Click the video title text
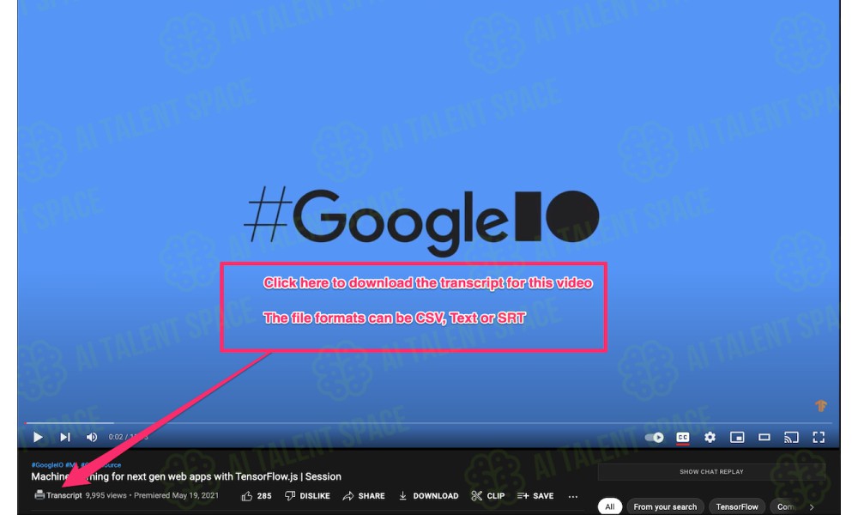The image size is (858, 515). click(x=186, y=476)
